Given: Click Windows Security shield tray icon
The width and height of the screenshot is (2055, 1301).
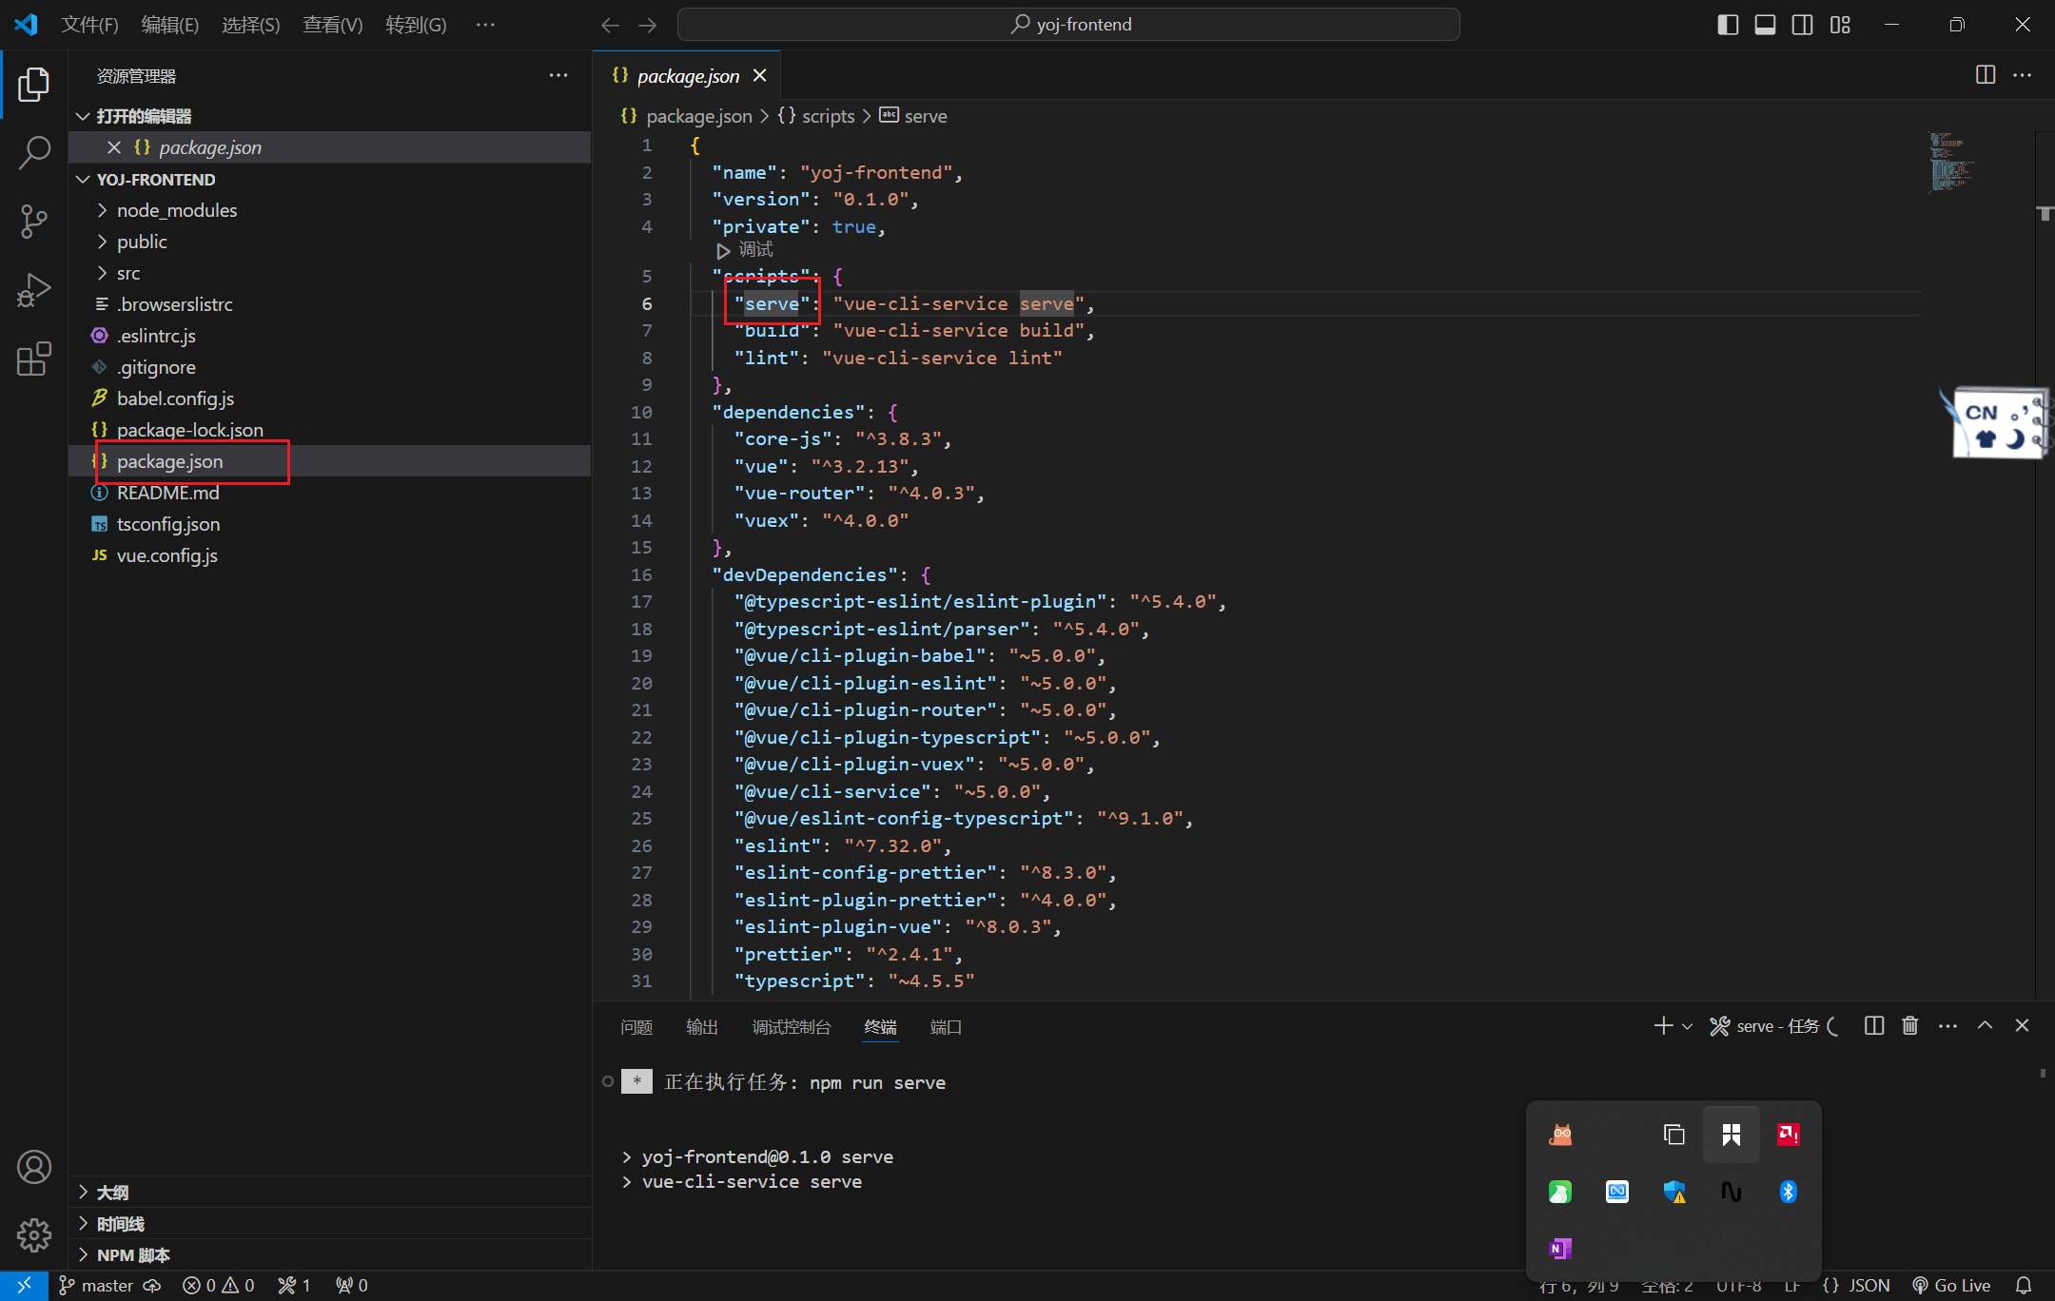Looking at the screenshot, I should [1674, 1192].
